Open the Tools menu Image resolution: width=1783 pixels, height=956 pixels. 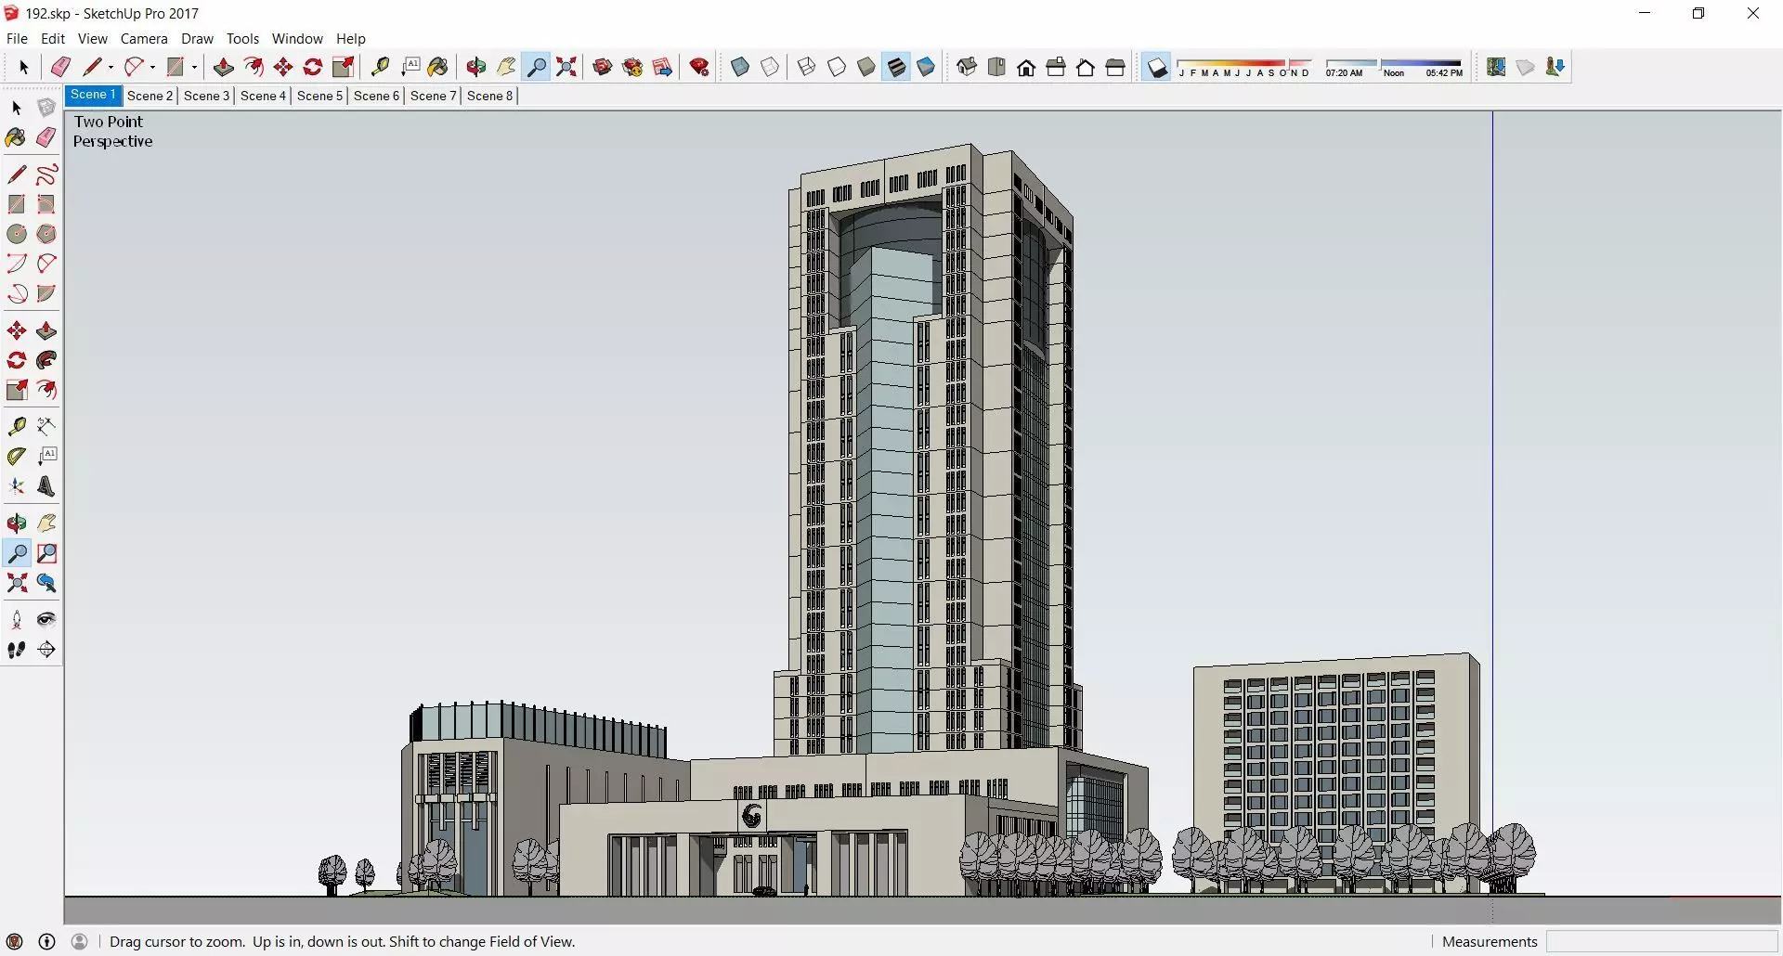coord(242,38)
